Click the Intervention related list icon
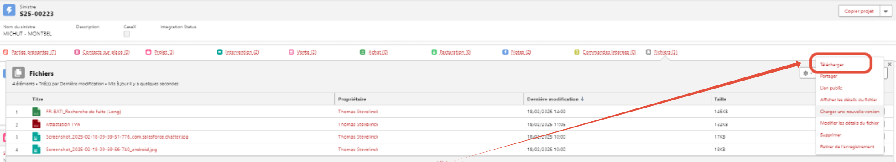The height and width of the screenshot is (162, 896). tap(220, 52)
